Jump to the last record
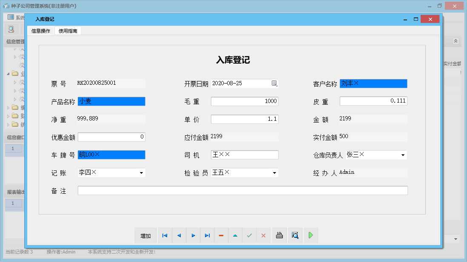The height and width of the screenshot is (262, 467). (x=207, y=235)
